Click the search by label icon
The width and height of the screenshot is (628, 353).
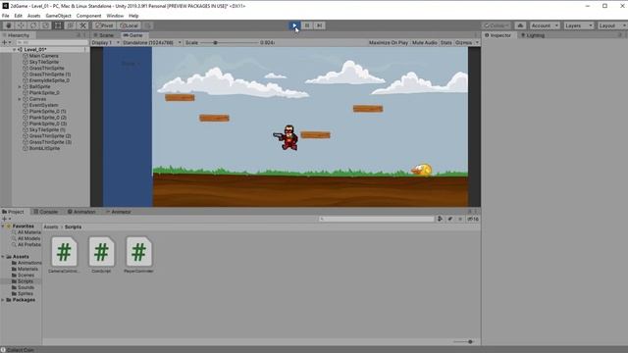[450, 219]
